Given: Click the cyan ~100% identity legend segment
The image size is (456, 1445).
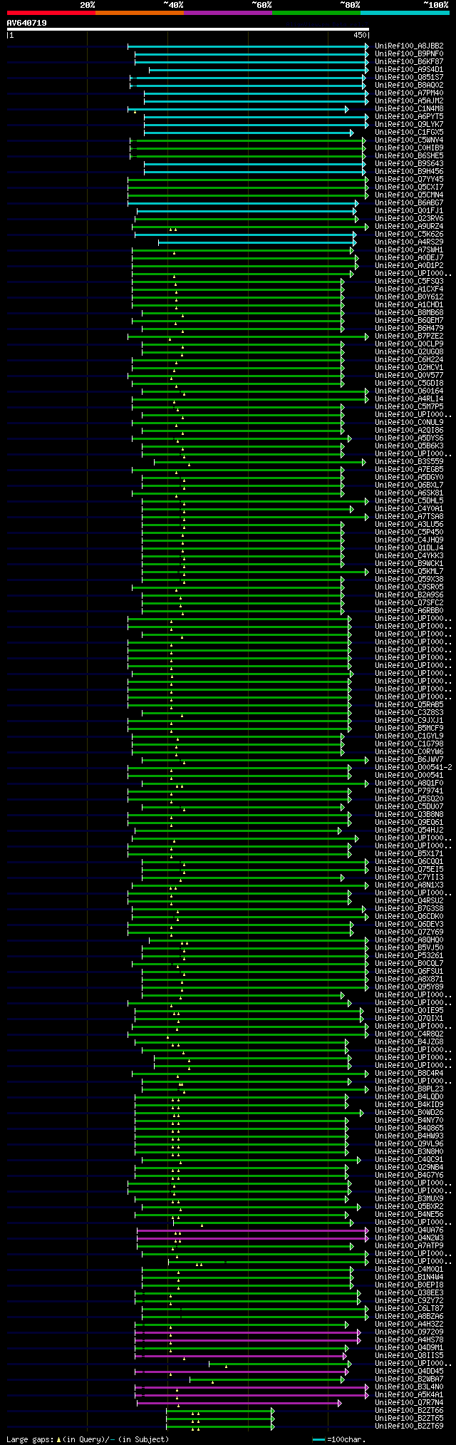Looking at the screenshot, I should pos(405,12).
